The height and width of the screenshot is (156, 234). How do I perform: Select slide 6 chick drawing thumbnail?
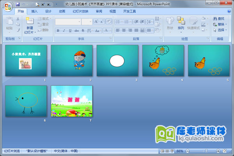(x=26, y=101)
